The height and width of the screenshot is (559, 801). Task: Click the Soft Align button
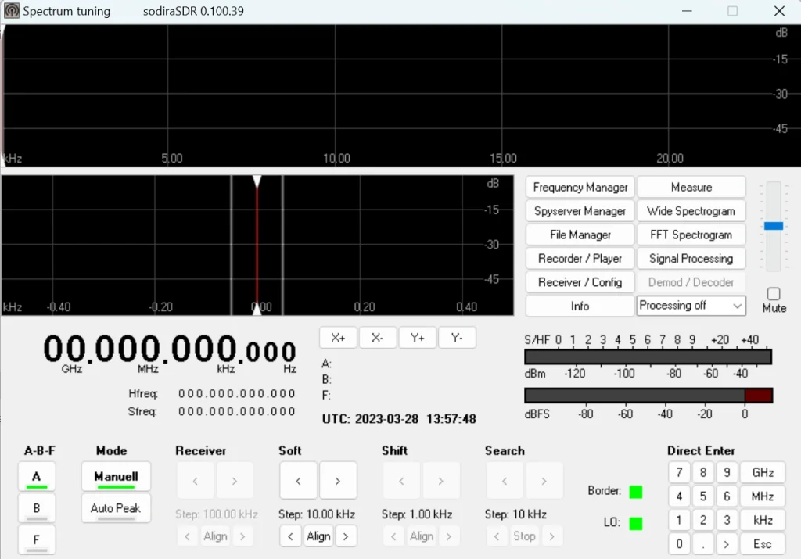(318, 536)
